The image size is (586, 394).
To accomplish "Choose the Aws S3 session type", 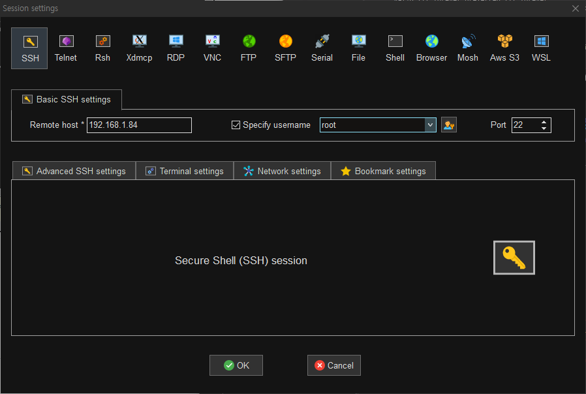I will (x=504, y=48).
